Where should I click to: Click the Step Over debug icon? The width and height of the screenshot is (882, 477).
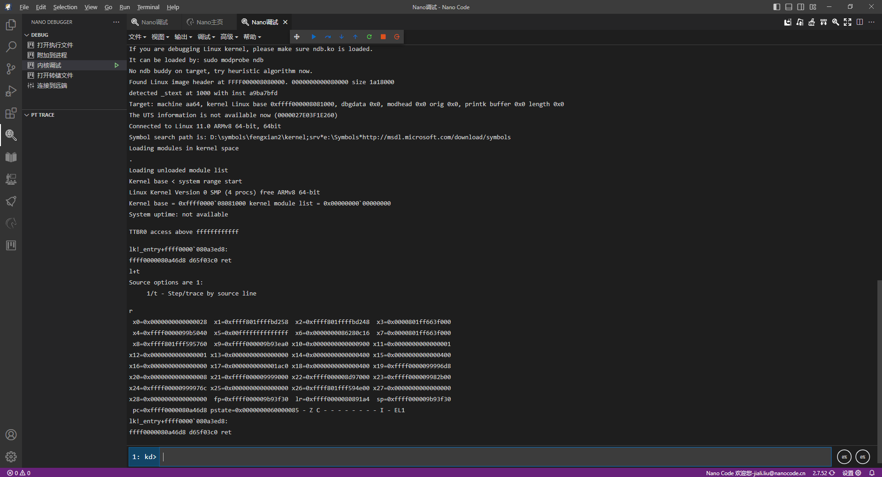coord(328,37)
